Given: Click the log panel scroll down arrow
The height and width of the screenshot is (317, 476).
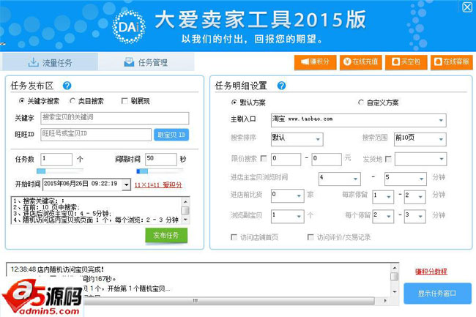Looking at the screenshot, I should [x=394, y=292].
